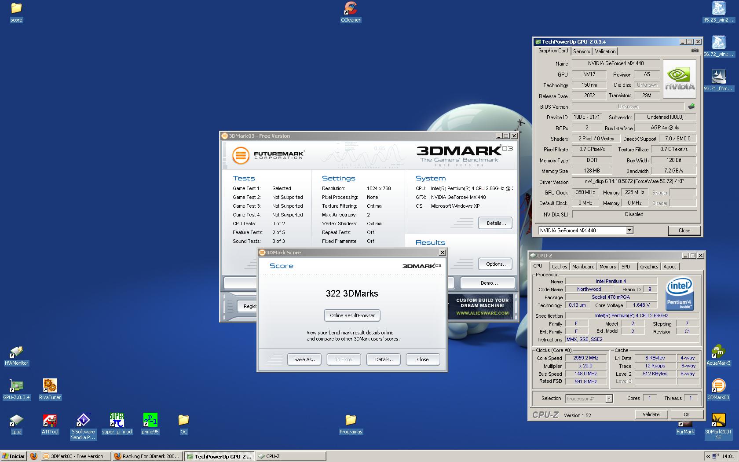Viewport: 739px width, 462px height.
Task: Select Graphics Card tab in GPU-Z
Action: [553, 51]
